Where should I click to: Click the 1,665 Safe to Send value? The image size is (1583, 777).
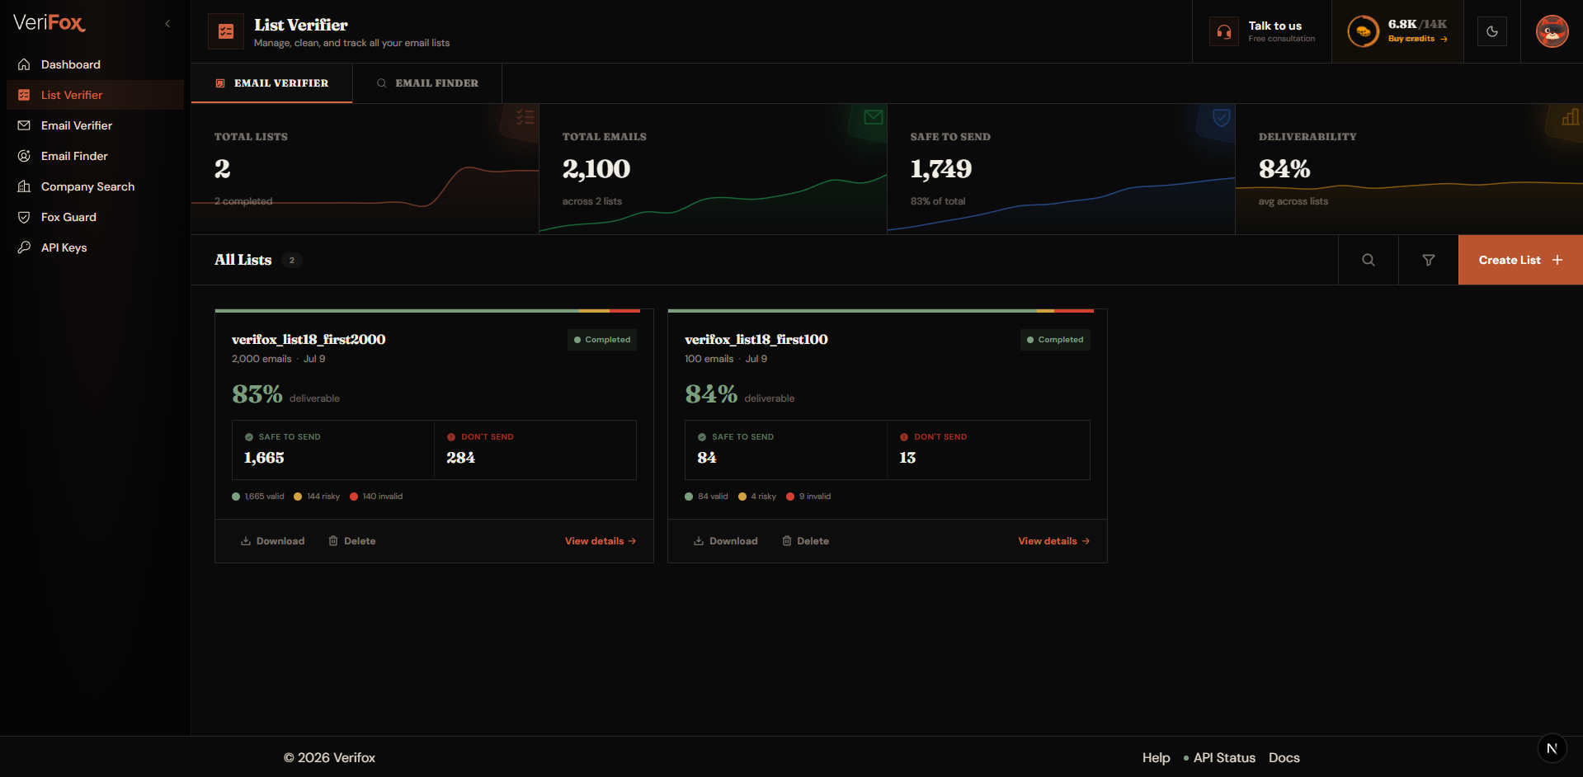pos(264,458)
